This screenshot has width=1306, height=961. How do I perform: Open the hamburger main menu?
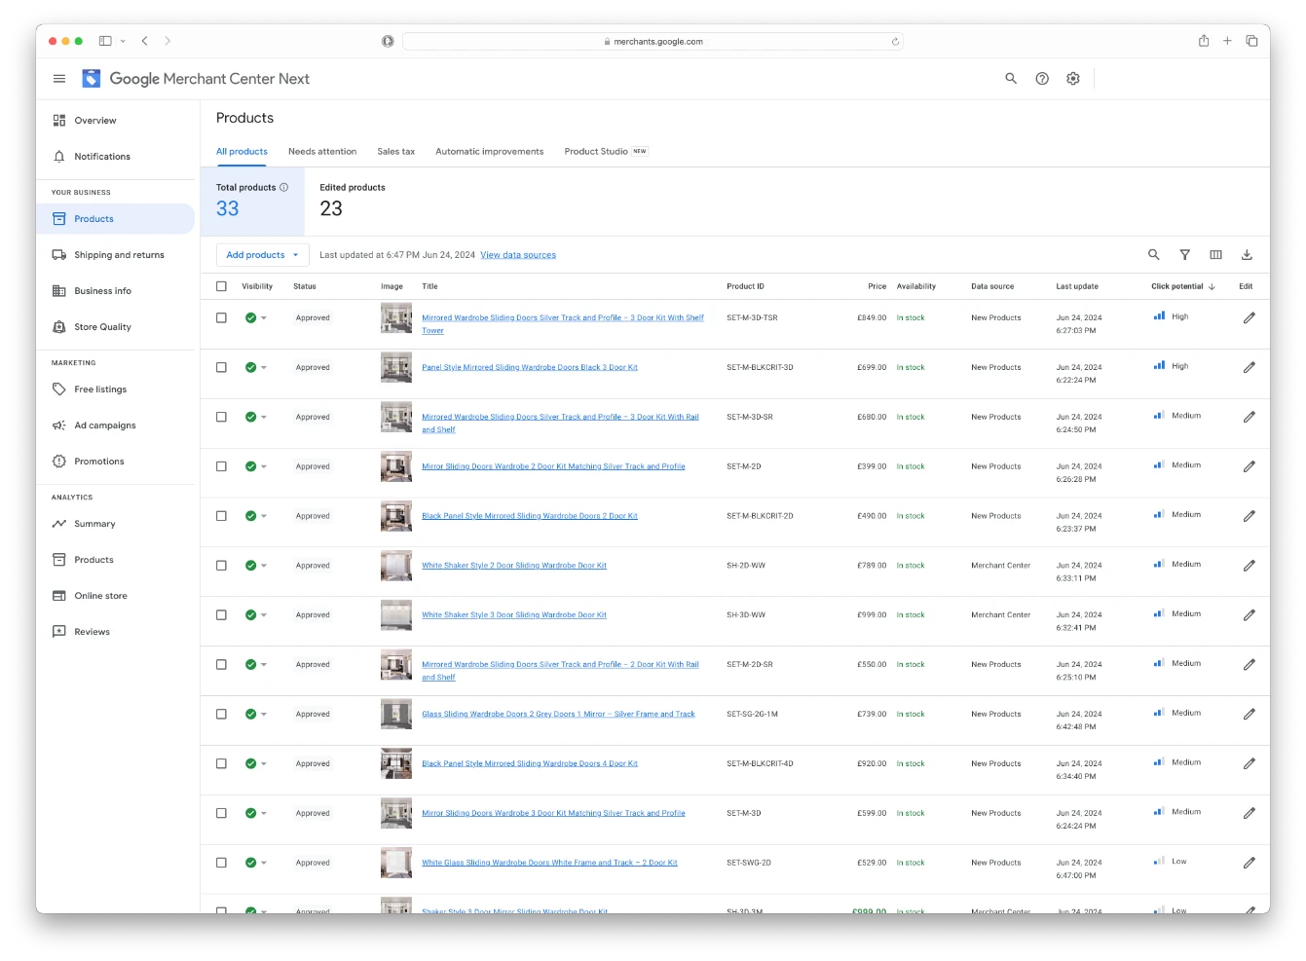(59, 79)
